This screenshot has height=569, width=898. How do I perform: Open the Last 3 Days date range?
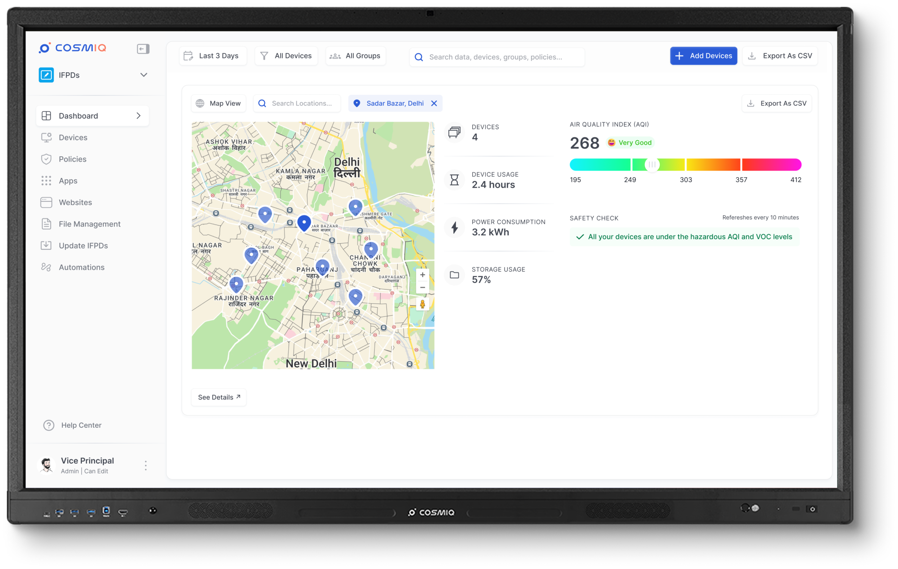point(213,56)
